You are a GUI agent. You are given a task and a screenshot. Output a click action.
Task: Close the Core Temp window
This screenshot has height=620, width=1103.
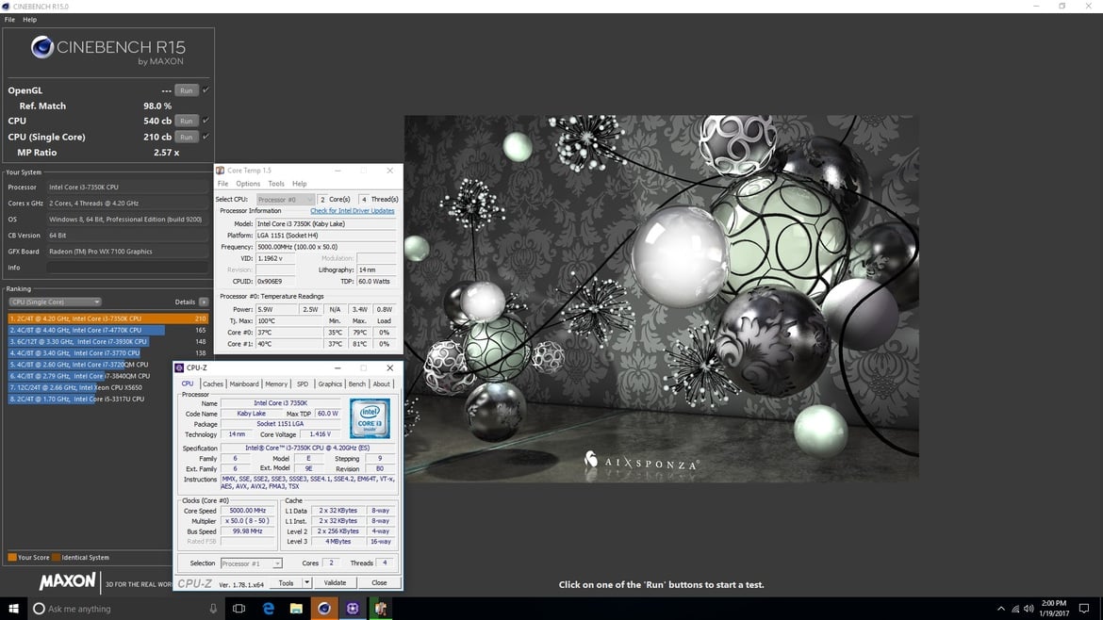389,171
